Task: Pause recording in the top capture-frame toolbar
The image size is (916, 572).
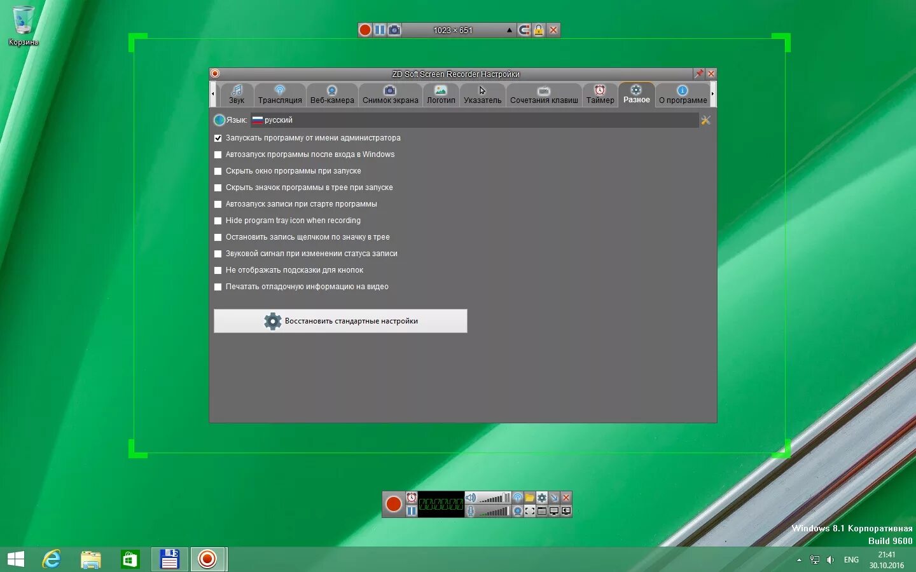Action: tap(380, 30)
